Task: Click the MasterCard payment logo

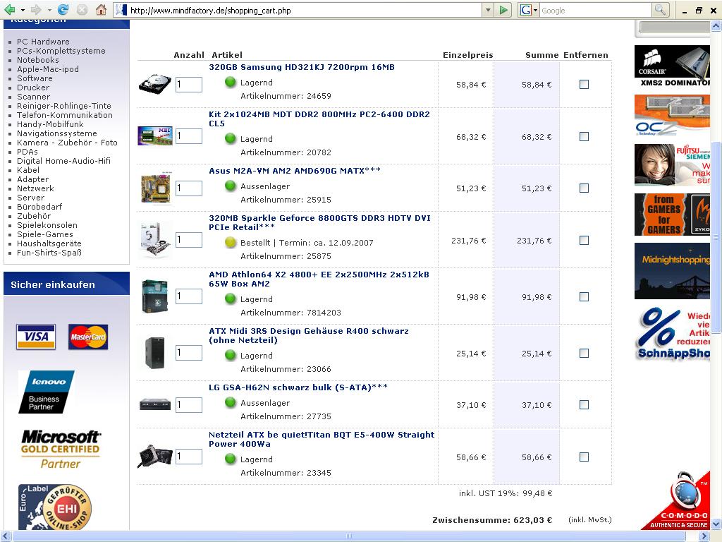Action: (88, 337)
